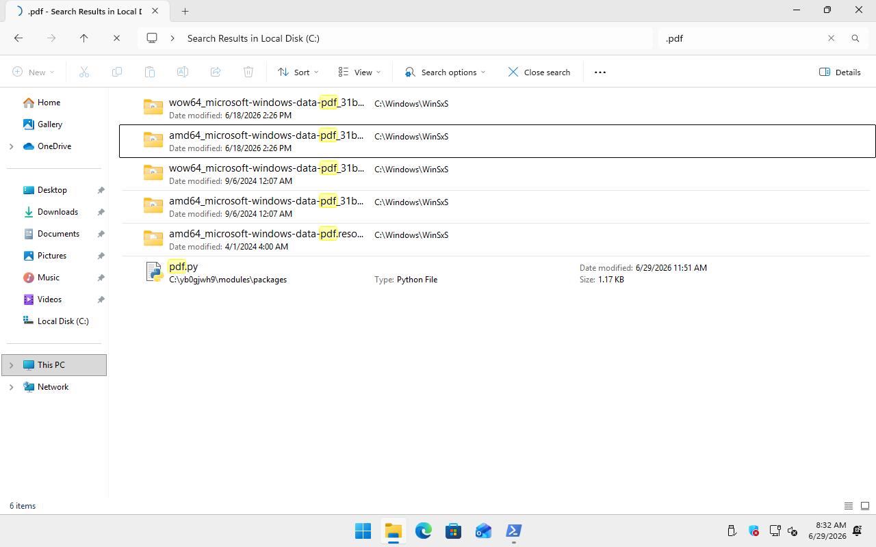This screenshot has width=876, height=547.
Task: Click the Share icon in toolbar
Action: pos(216,72)
